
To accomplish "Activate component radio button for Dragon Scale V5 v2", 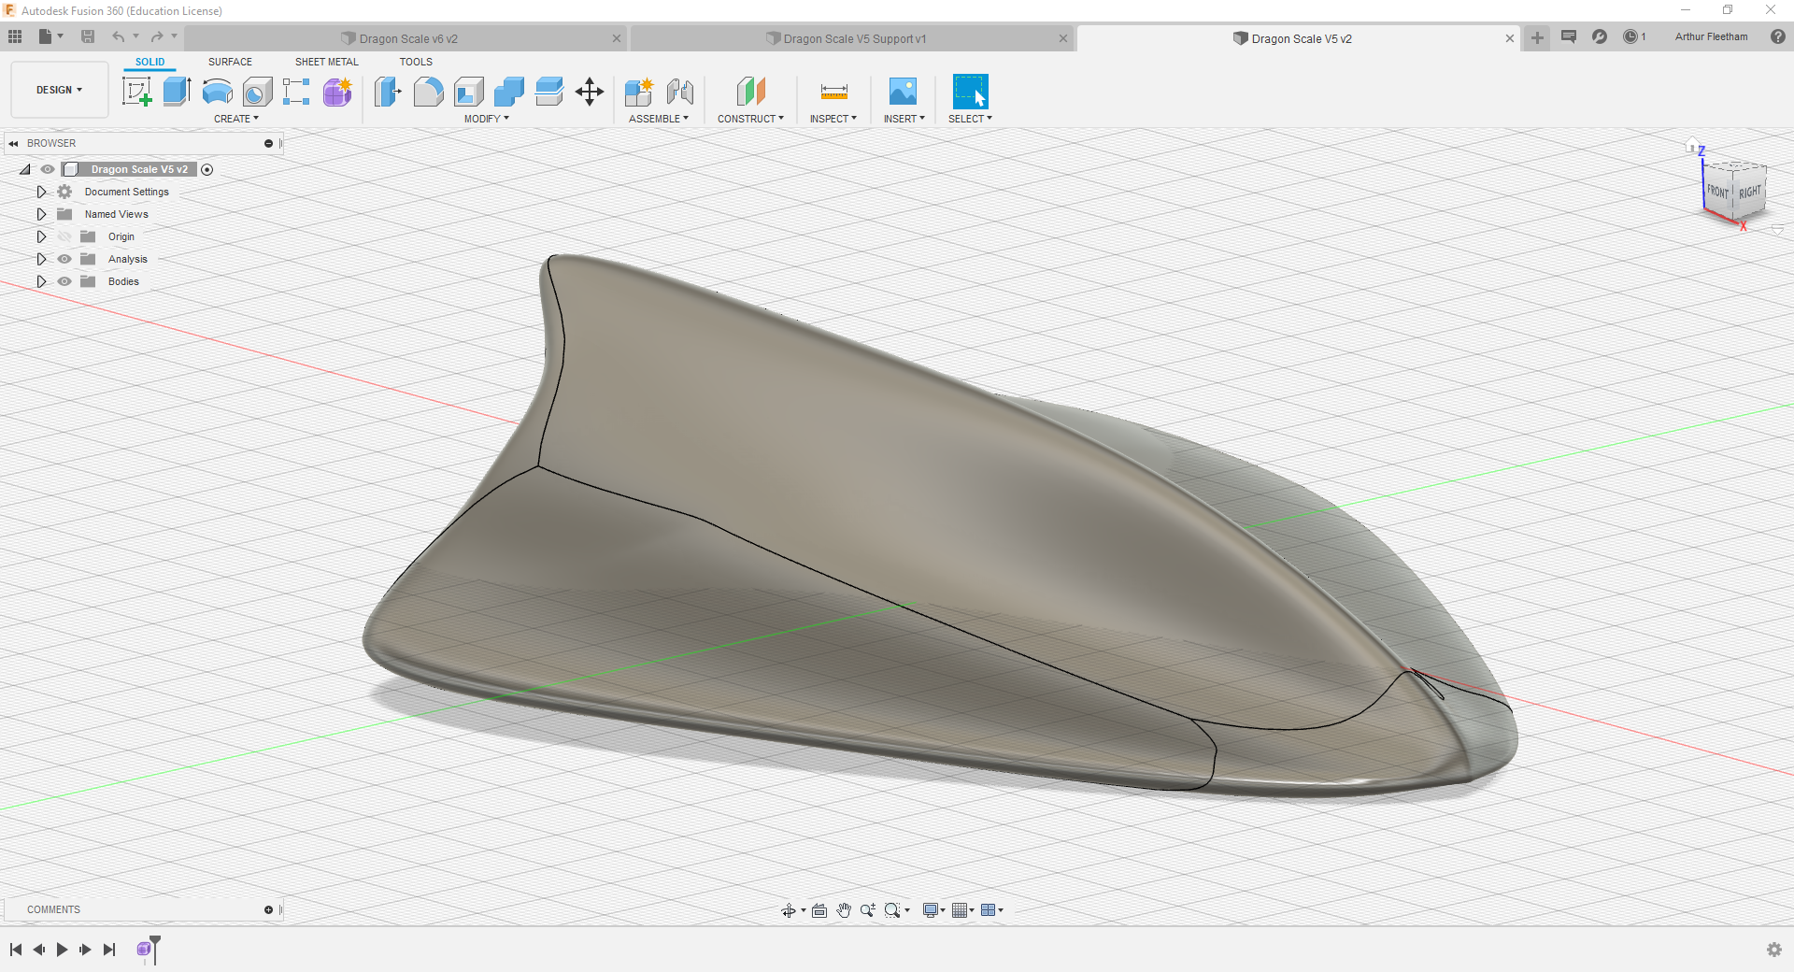I will tap(207, 169).
